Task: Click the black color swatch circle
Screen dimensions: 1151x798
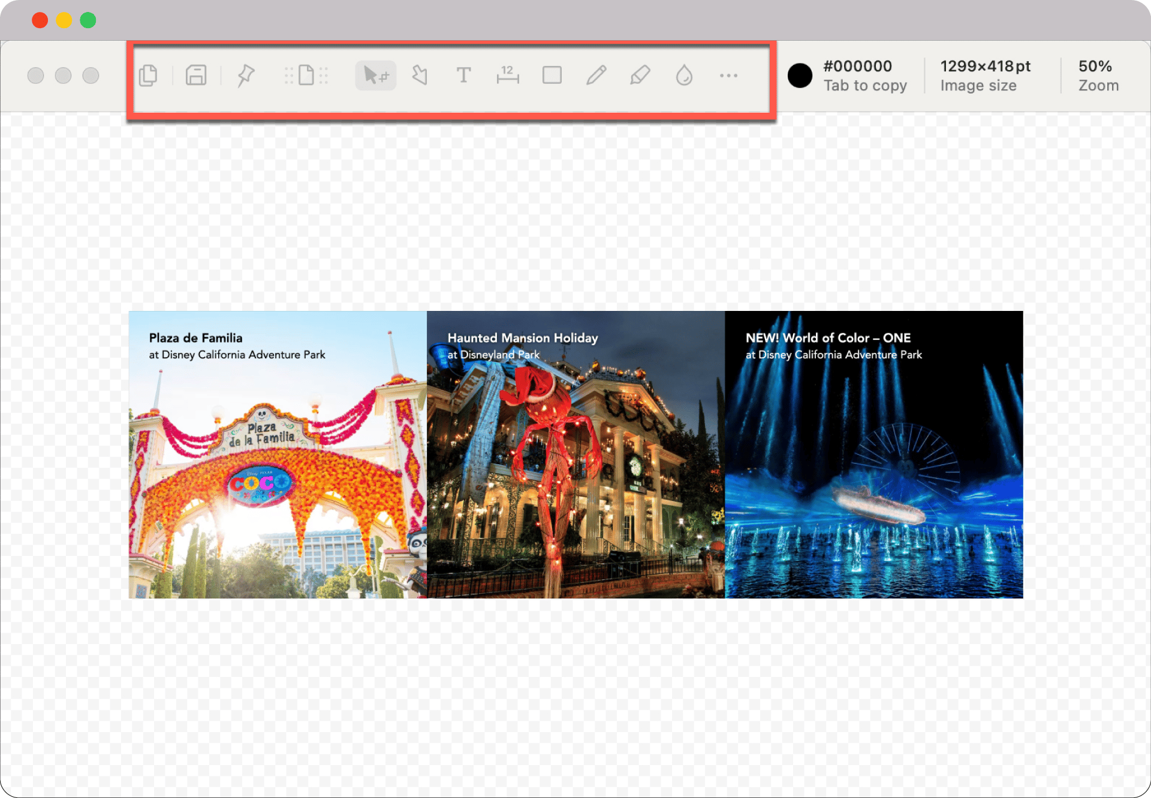Action: 800,75
